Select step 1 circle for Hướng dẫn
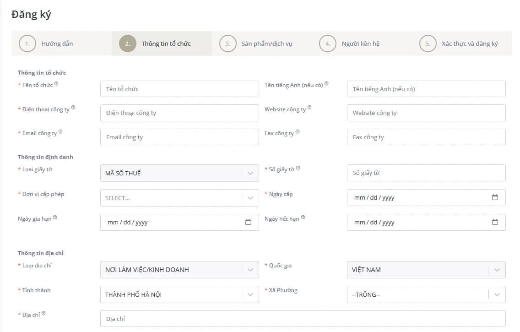 pos(27,44)
